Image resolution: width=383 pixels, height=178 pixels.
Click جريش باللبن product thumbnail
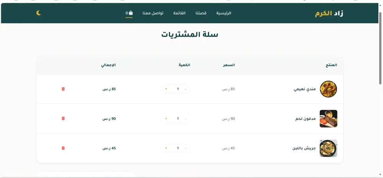click(329, 148)
